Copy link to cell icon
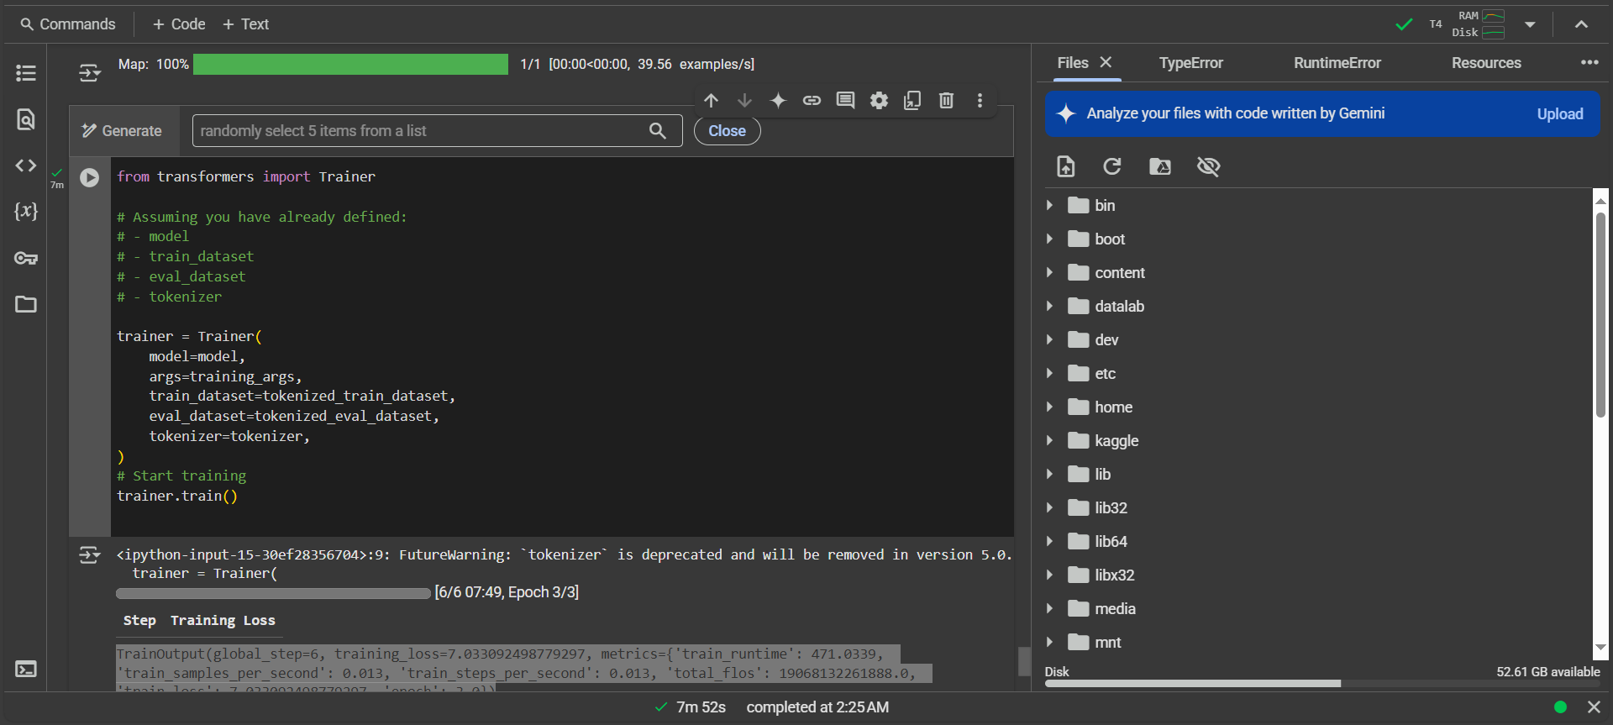 pyautogui.click(x=812, y=101)
